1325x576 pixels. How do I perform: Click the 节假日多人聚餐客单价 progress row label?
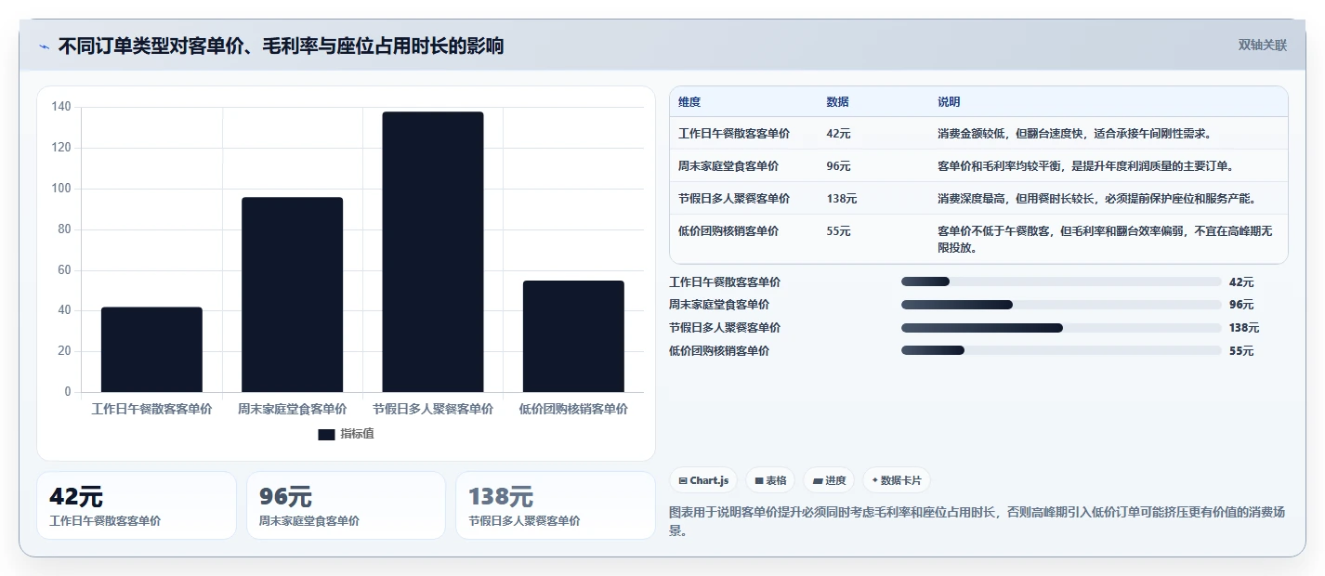coord(725,328)
